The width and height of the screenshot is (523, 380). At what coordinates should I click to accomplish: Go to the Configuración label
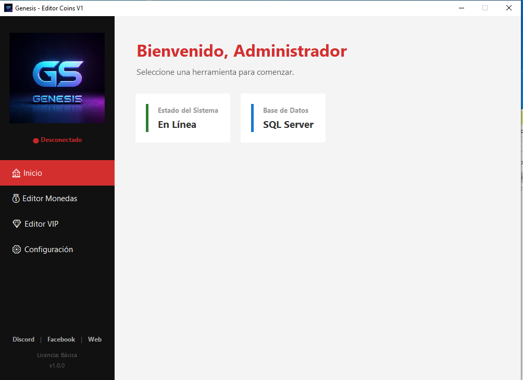pos(48,250)
